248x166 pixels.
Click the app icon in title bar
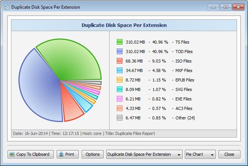pos(6,7)
